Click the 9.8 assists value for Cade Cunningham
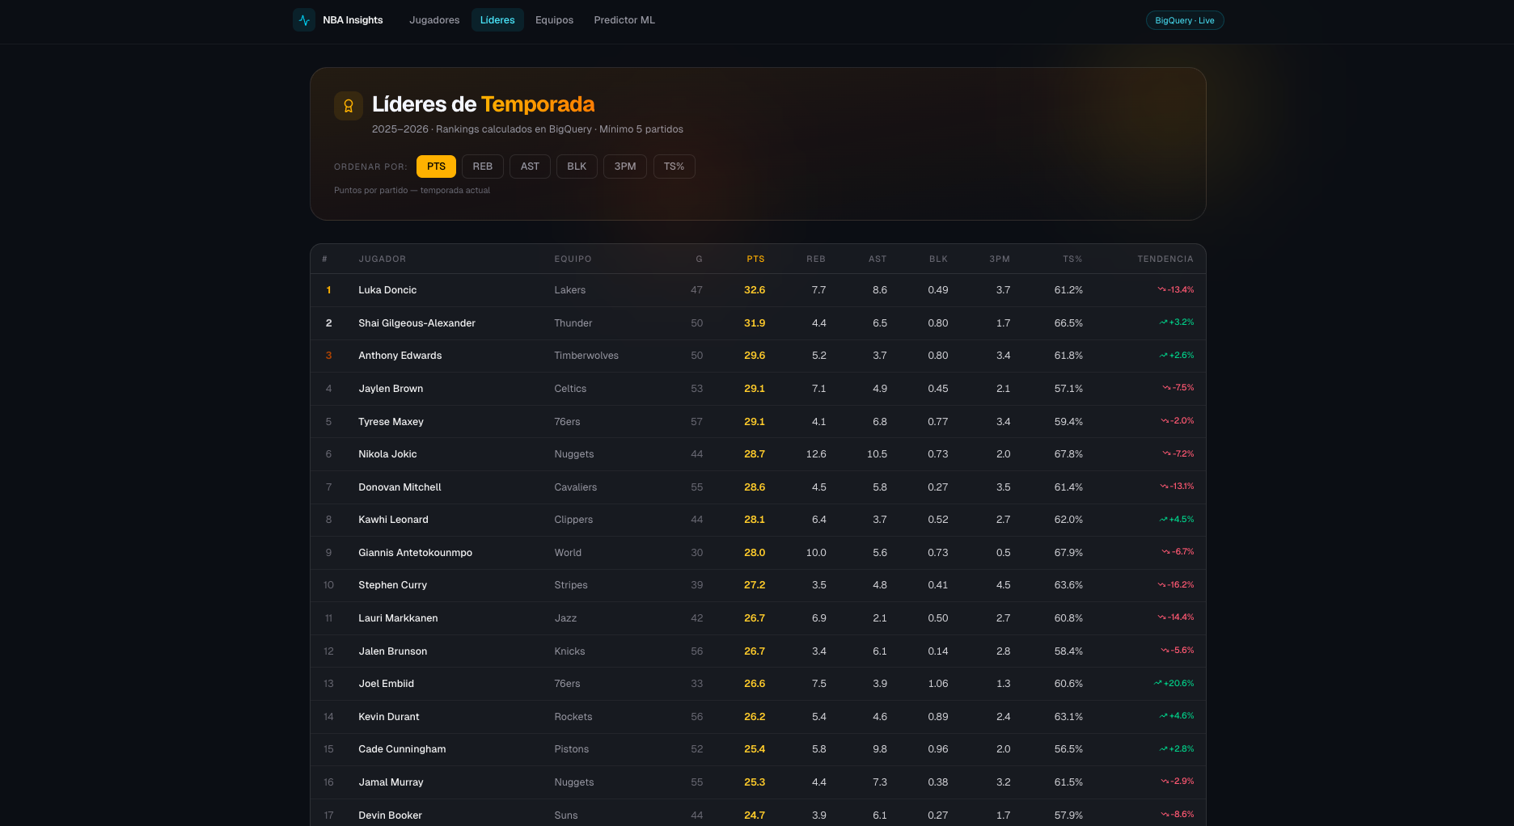 click(880, 749)
